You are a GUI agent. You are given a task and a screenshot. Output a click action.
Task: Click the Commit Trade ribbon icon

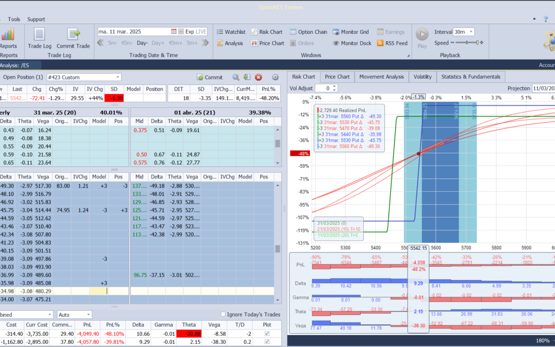73,39
